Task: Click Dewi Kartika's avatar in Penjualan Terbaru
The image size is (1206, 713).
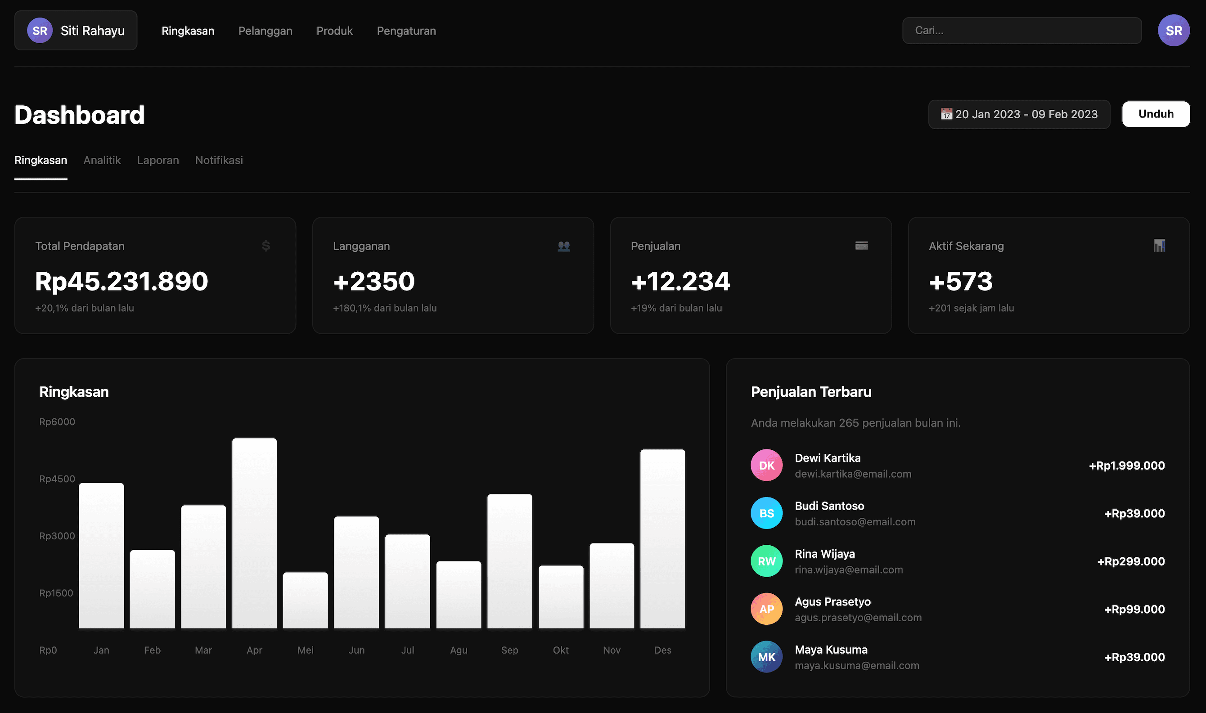Action: pyautogui.click(x=766, y=465)
